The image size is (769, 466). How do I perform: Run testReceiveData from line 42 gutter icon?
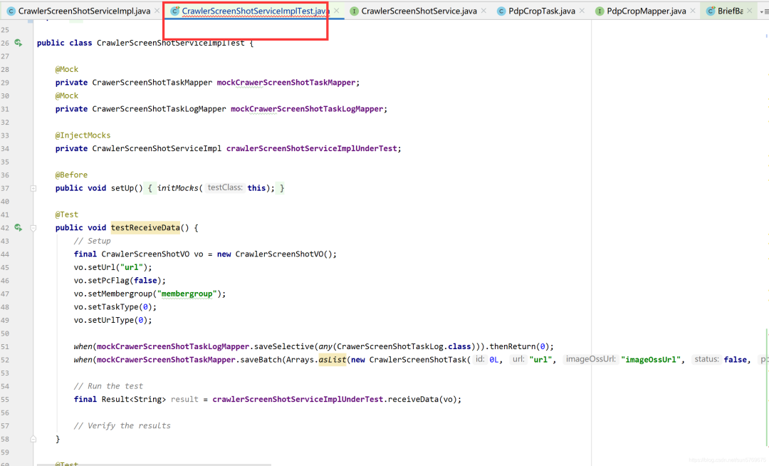18,227
